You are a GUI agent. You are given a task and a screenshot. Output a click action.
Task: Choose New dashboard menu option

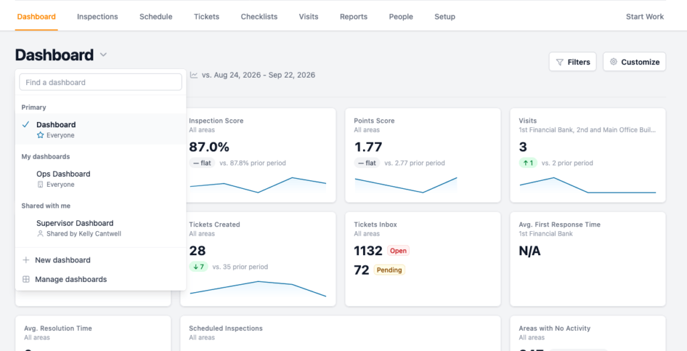click(x=101, y=260)
